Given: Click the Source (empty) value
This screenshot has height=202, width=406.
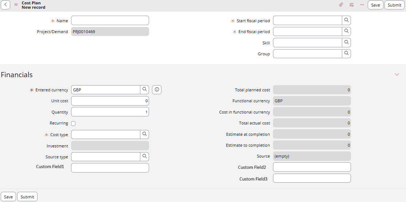Looking at the screenshot, I should click(x=312, y=156).
